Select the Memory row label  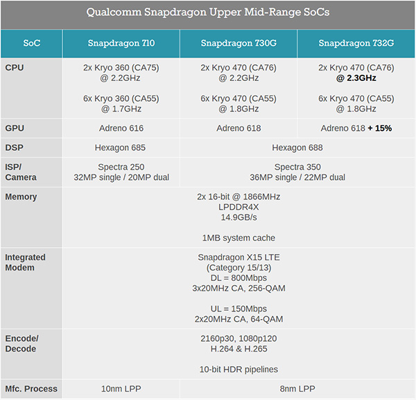pos(21,197)
